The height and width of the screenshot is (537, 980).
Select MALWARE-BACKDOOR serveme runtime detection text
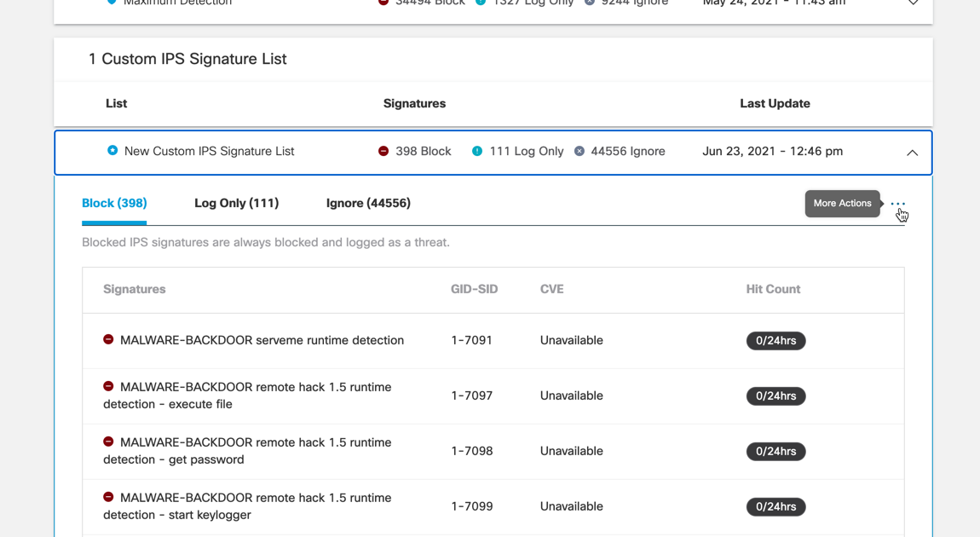pos(262,340)
